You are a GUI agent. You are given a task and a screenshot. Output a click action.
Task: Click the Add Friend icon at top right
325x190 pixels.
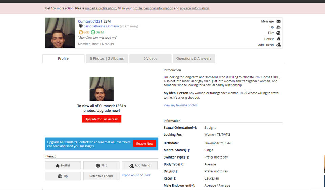[x=278, y=45]
